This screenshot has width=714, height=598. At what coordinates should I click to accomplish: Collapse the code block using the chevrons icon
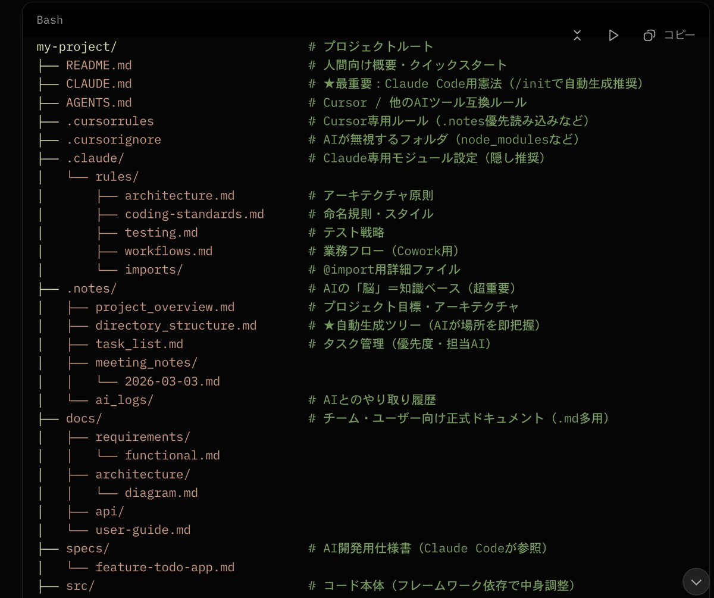[x=577, y=35]
